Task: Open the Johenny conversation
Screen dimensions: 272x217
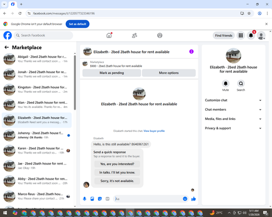Action: [x=36, y=135]
